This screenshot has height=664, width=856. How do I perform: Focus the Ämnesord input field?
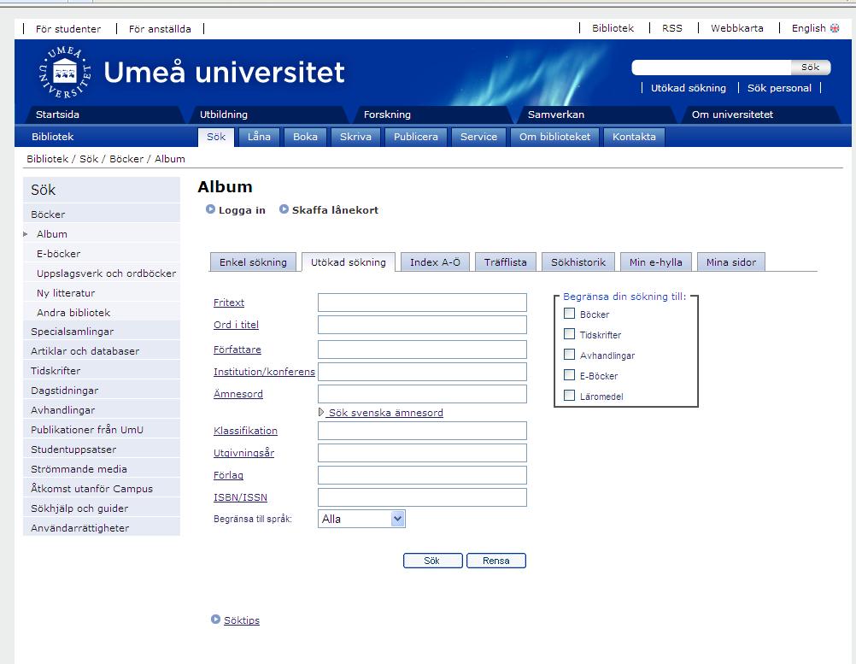click(422, 394)
